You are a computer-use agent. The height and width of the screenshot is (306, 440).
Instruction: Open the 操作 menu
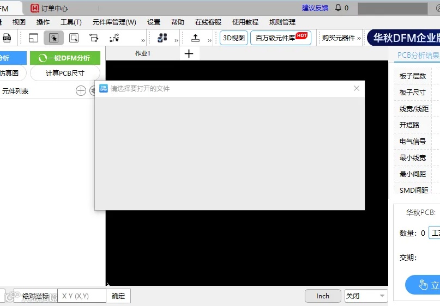pos(43,22)
